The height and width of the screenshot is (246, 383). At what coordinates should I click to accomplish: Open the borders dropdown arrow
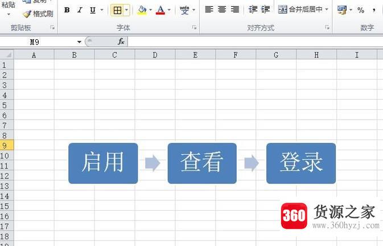point(127,10)
